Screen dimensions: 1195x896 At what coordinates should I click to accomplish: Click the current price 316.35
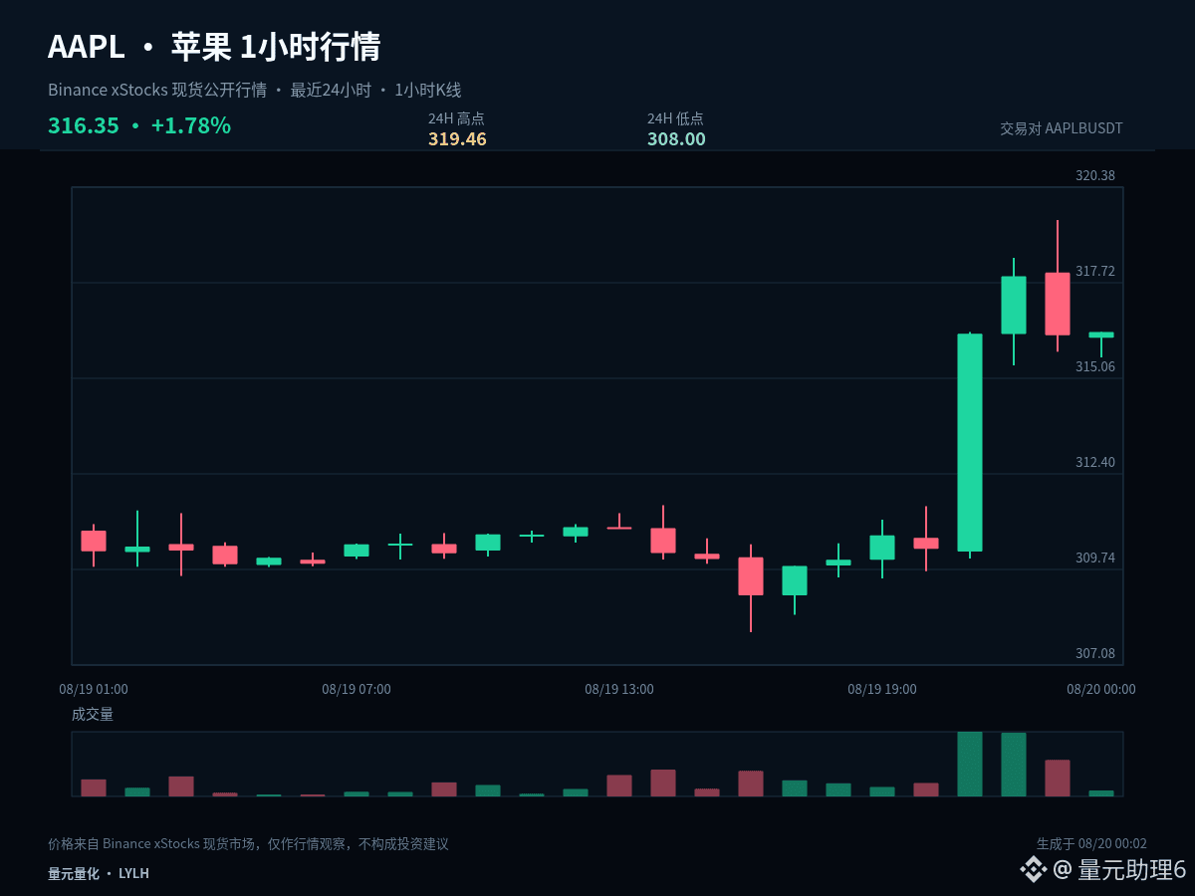(84, 126)
